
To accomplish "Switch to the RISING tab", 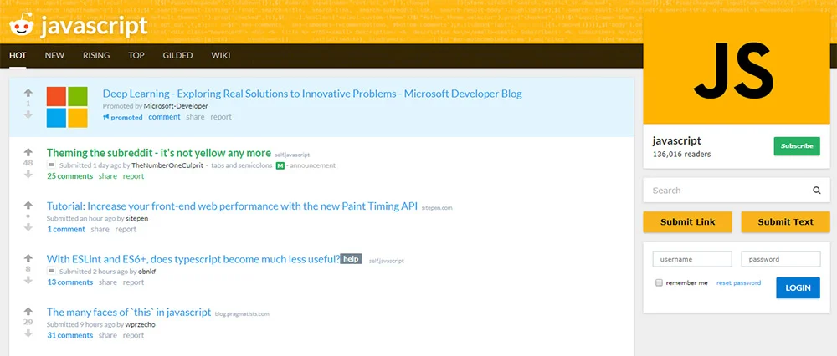I will click(96, 55).
